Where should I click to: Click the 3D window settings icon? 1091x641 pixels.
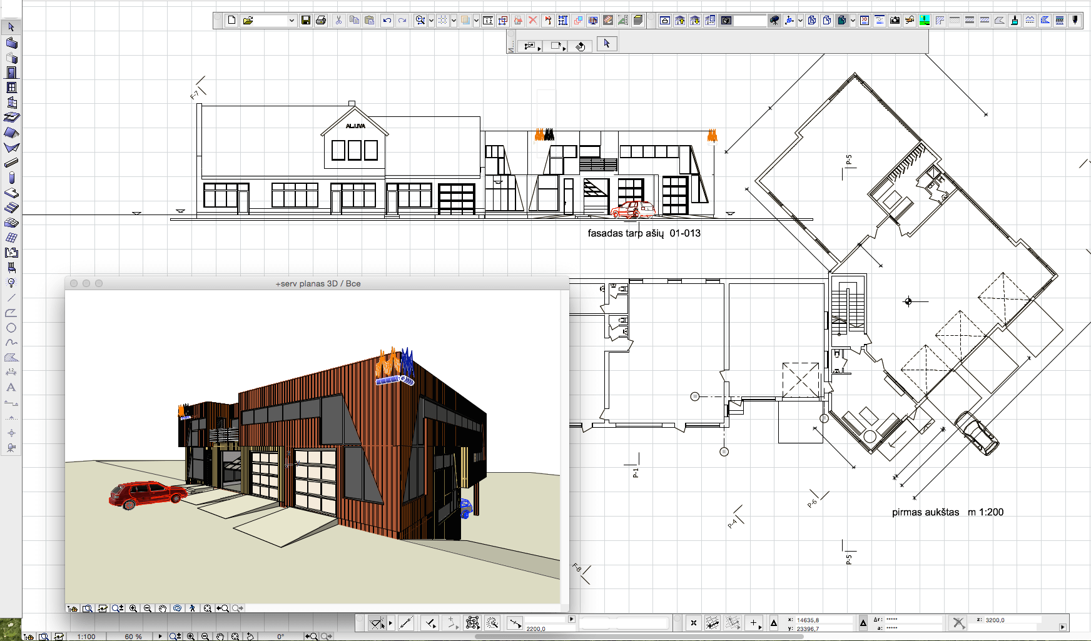tap(865, 20)
